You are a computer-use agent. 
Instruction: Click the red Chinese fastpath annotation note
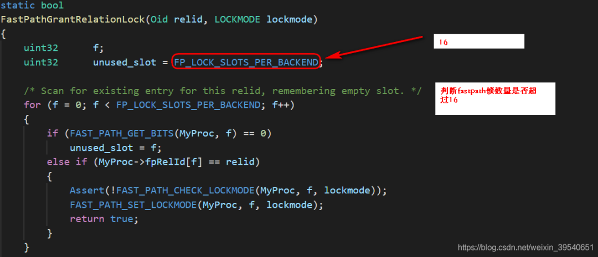coord(495,98)
